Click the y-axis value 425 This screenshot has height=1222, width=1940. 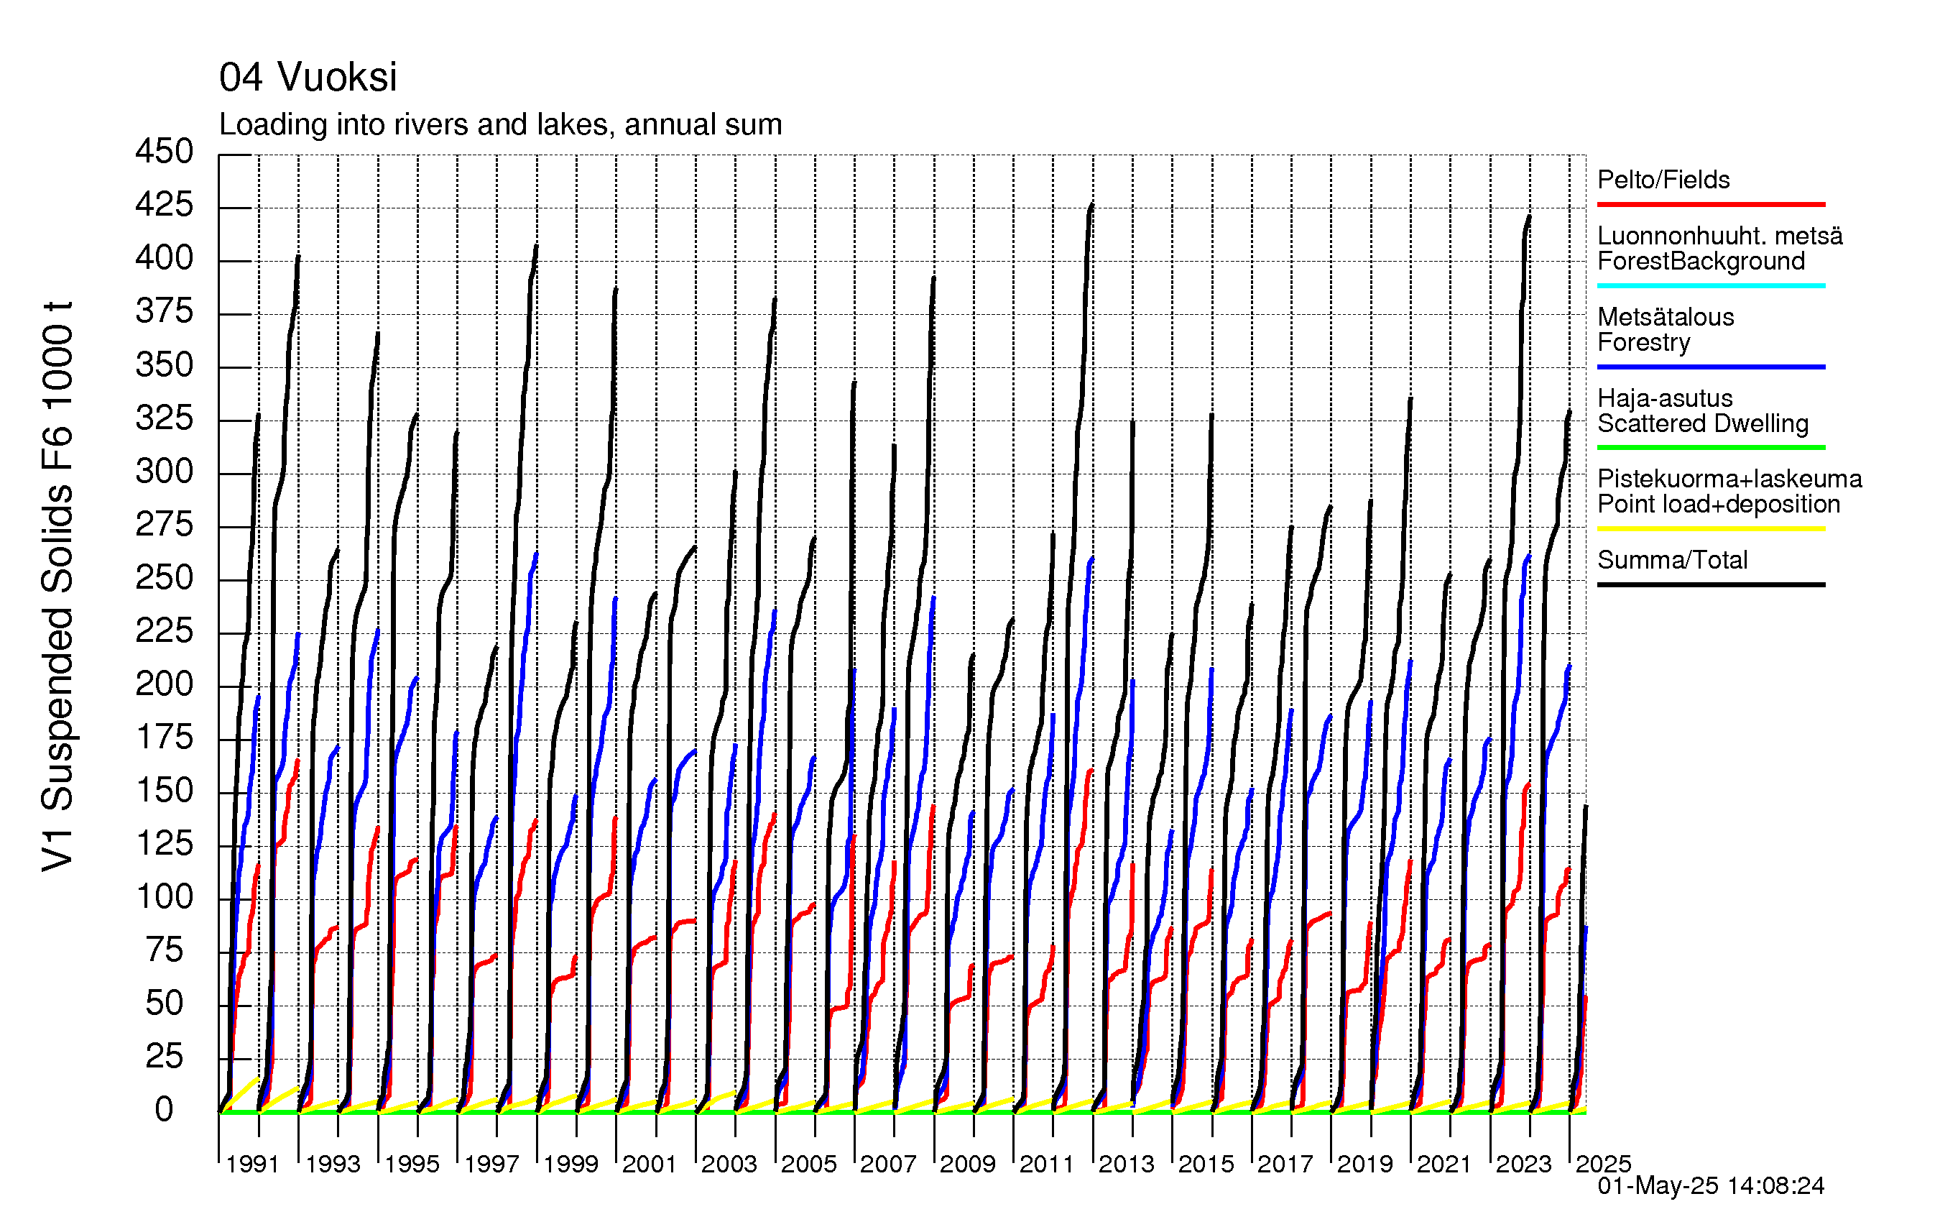165,205
